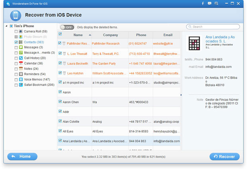Open the Facebook share icon in title bar

pos(203,4)
